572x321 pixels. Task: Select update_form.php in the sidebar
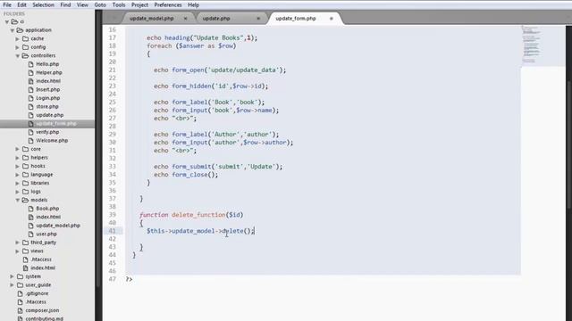tap(56, 123)
